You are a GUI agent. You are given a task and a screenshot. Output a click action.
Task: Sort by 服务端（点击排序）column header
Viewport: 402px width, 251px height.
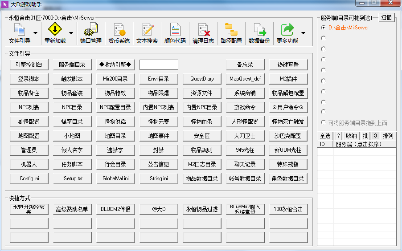tap(365, 144)
